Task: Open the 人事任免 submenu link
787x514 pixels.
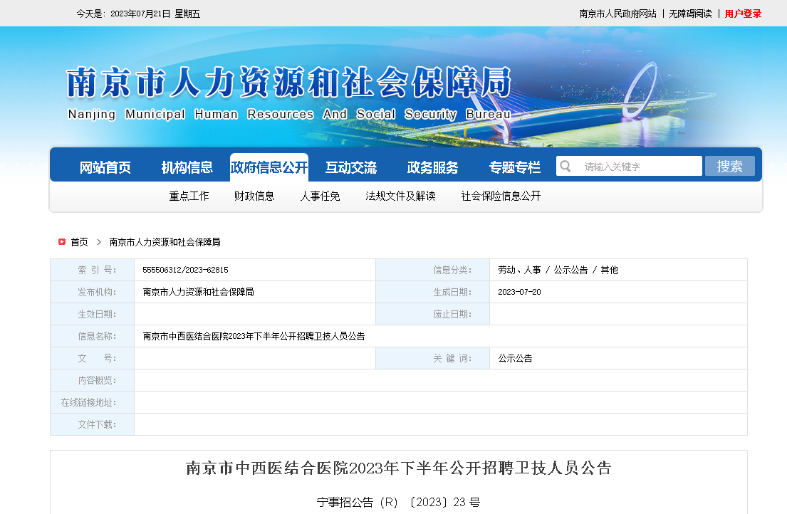Action: point(320,196)
